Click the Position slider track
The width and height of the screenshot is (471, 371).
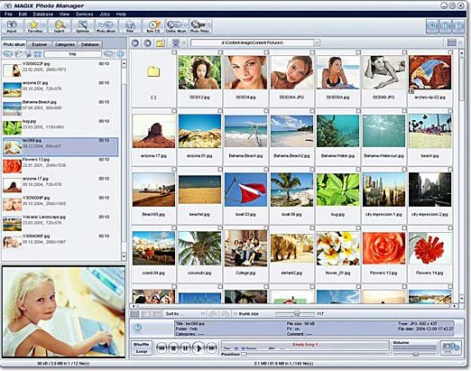[x=314, y=355]
